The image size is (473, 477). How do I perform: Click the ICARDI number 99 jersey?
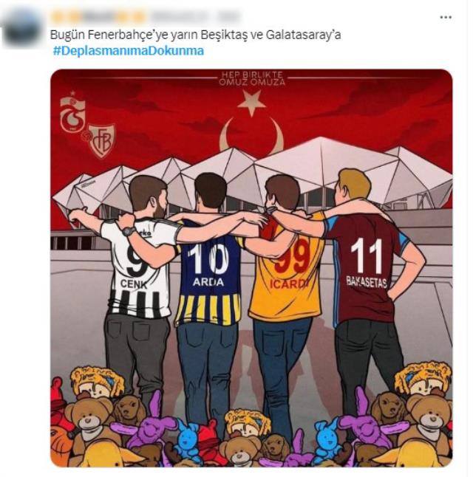[x=286, y=268]
